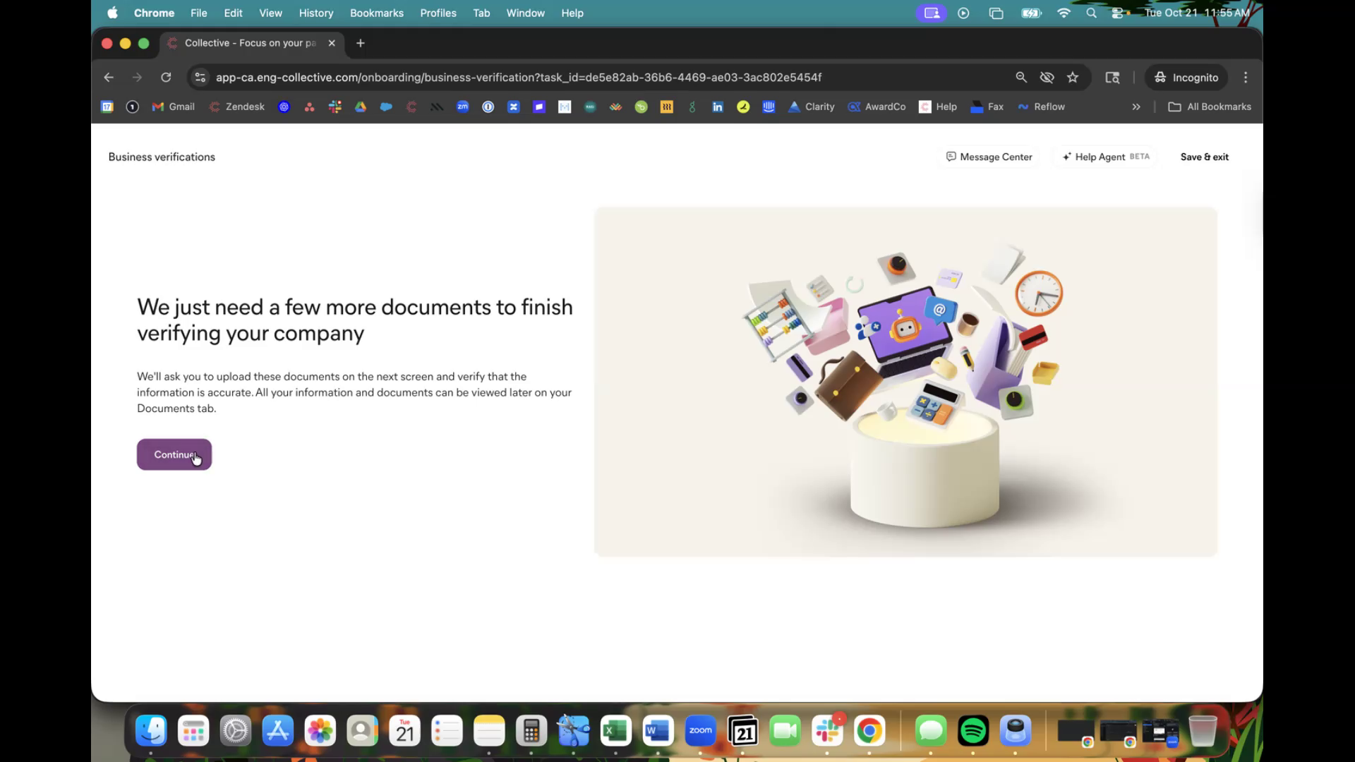Open the AwardCo bookmark
Image resolution: width=1355 pixels, height=762 pixels.
pyautogui.click(x=877, y=107)
